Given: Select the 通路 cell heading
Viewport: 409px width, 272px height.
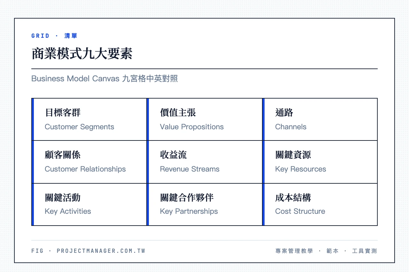Looking at the screenshot, I should coord(284,113).
